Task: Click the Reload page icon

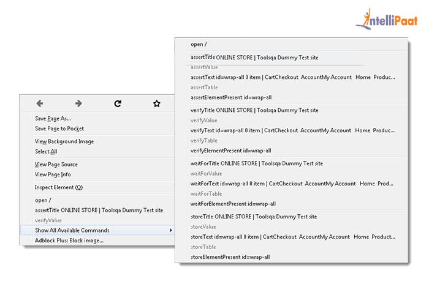Action: pos(118,103)
